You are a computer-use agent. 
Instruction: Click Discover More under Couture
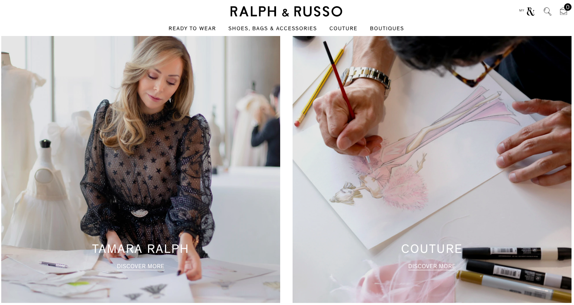click(x=432, y=267)
